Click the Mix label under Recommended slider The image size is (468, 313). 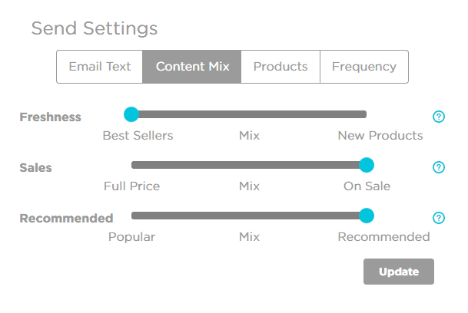[x=249, y=237]
